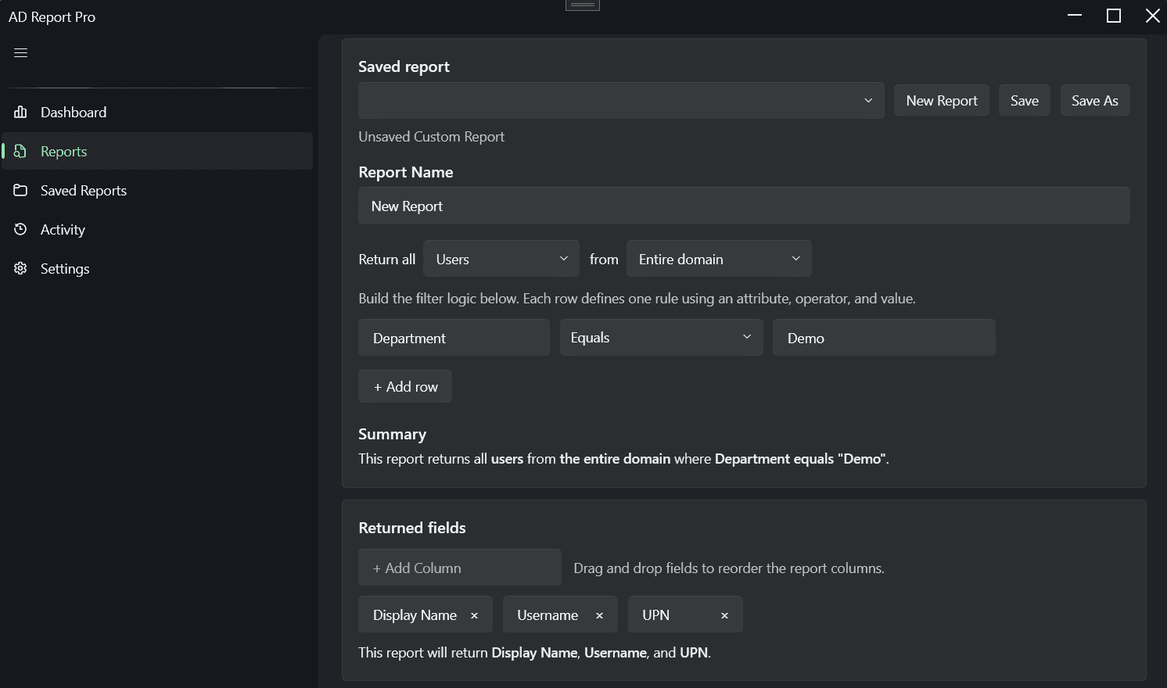Open the Dashboard page
Screen dimensions: 1167x688
point(157,112)
